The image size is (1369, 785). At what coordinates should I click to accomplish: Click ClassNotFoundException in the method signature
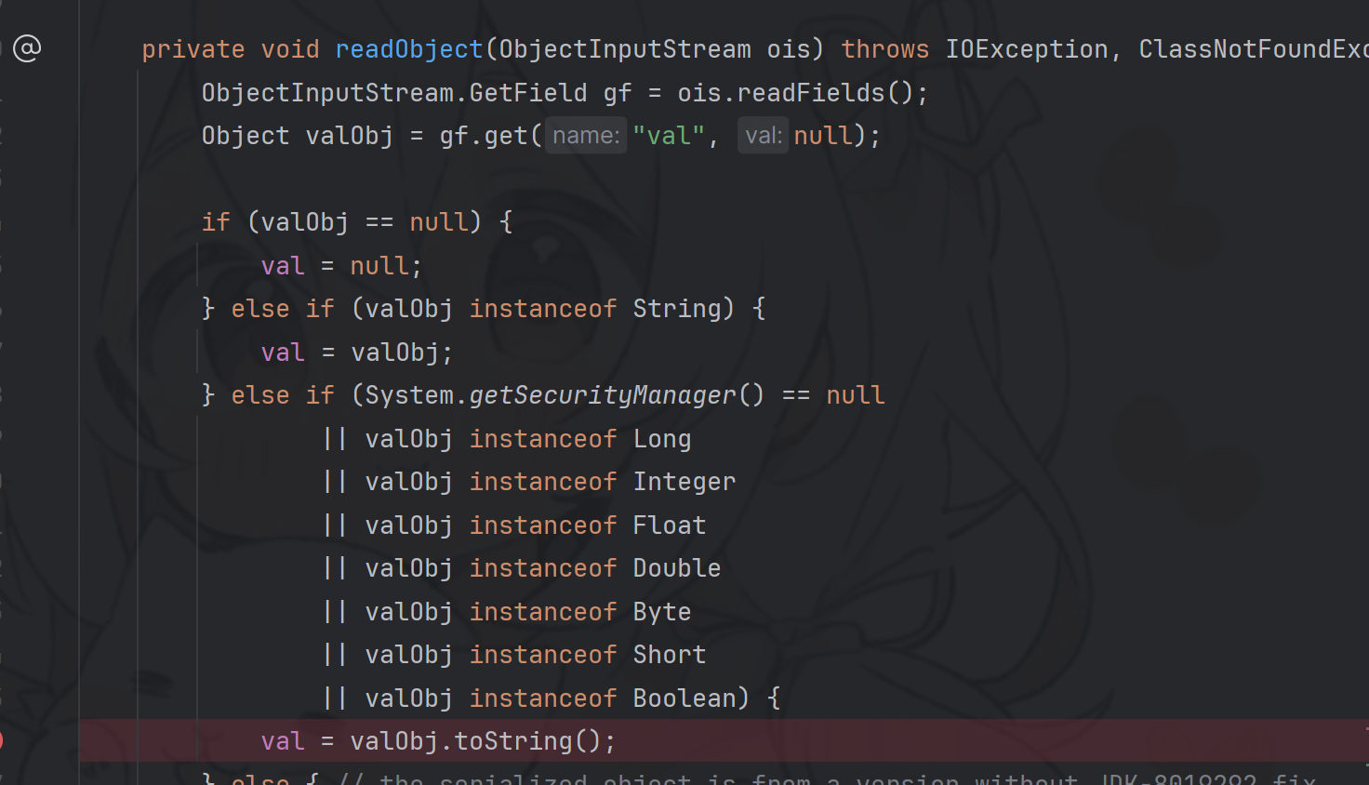pyautogui.click(x=1251, y=49)
